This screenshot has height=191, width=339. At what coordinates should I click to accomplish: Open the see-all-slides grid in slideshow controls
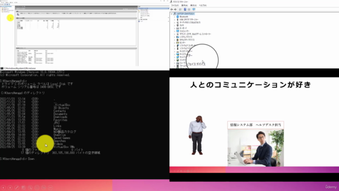(23, 187)
